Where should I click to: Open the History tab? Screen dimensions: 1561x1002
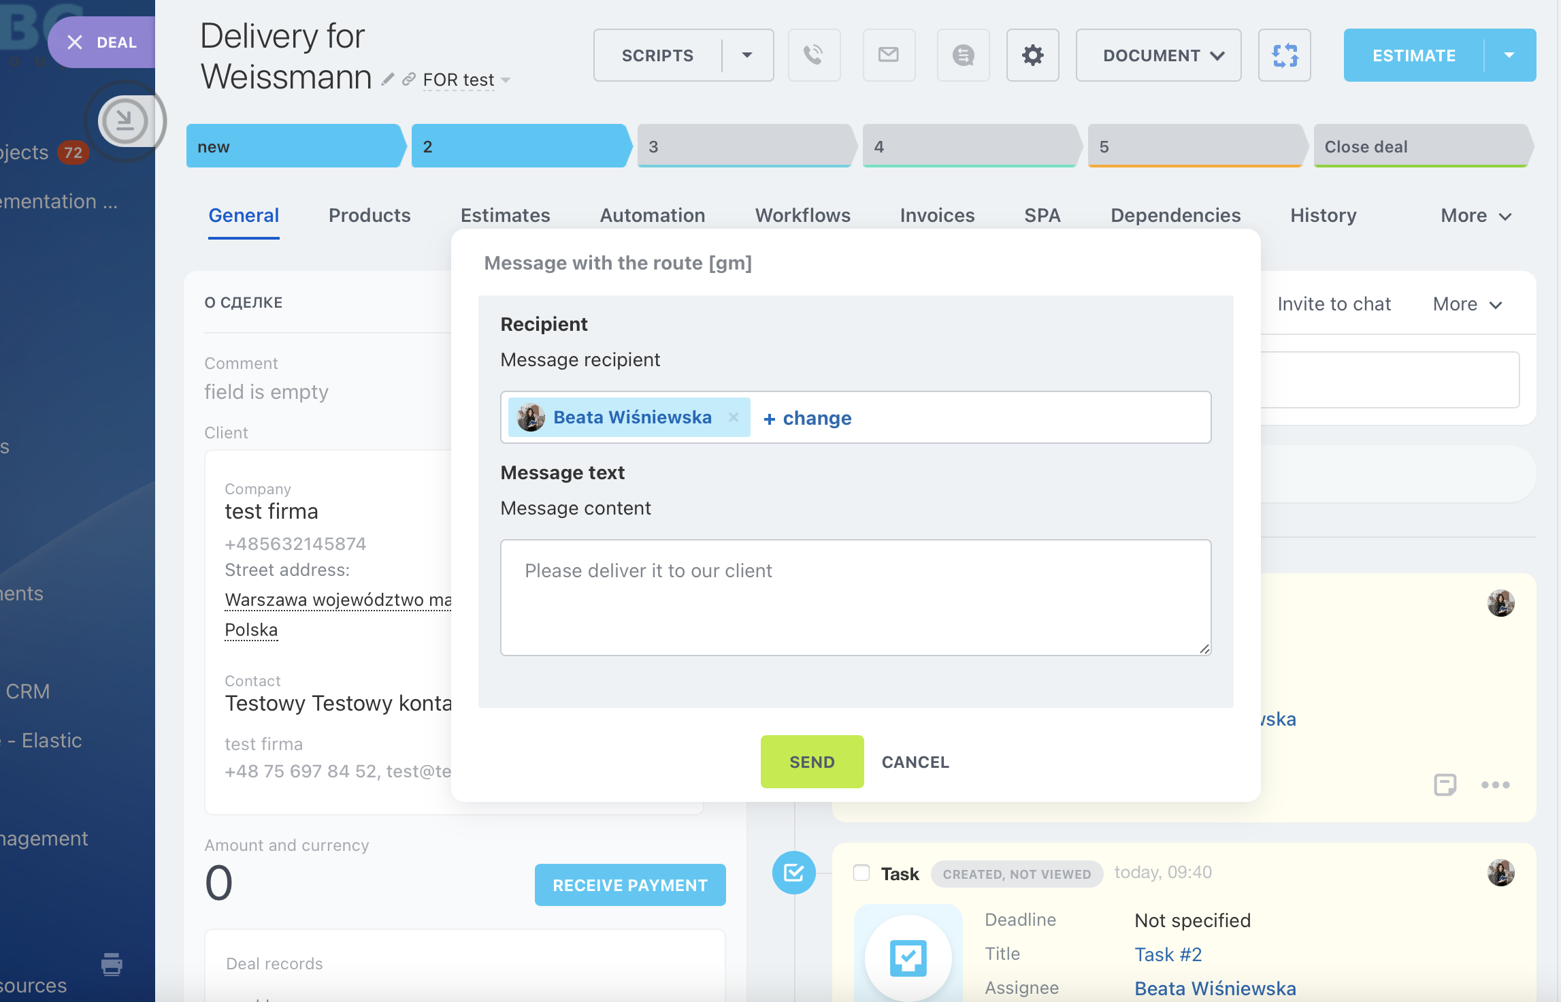click(1323, 216)
